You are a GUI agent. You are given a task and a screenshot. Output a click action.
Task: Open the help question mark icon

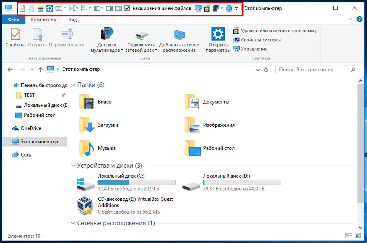[x=359, y=19]
